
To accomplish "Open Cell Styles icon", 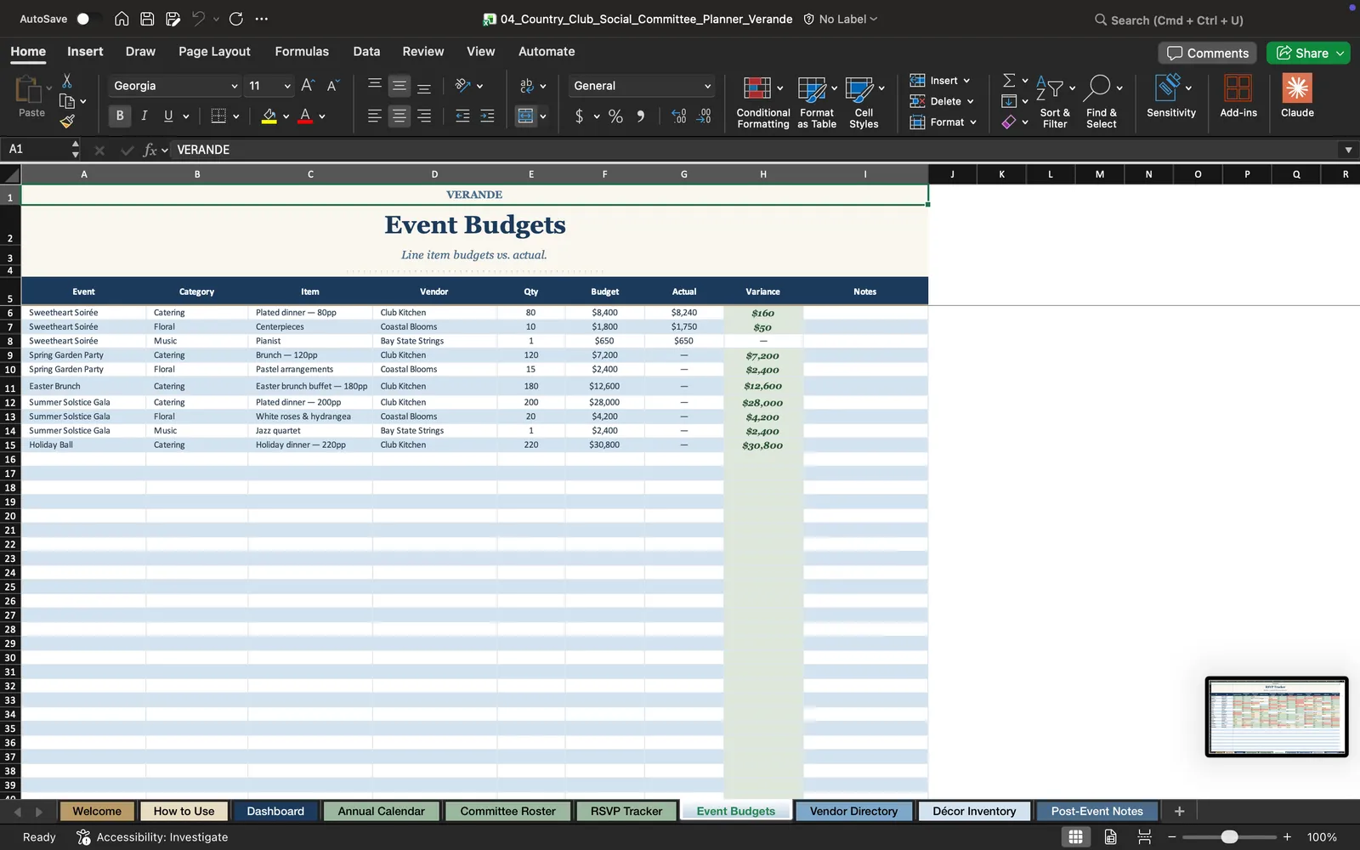I will coord(858,88).
